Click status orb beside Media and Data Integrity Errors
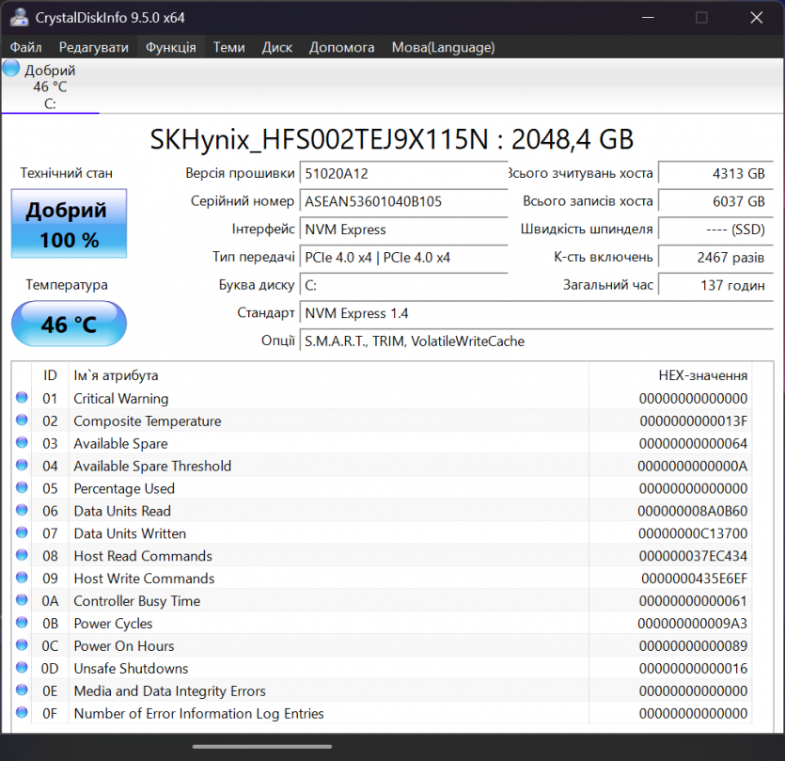Viewport: 785px width, 761px height. [x=23, y=690]
